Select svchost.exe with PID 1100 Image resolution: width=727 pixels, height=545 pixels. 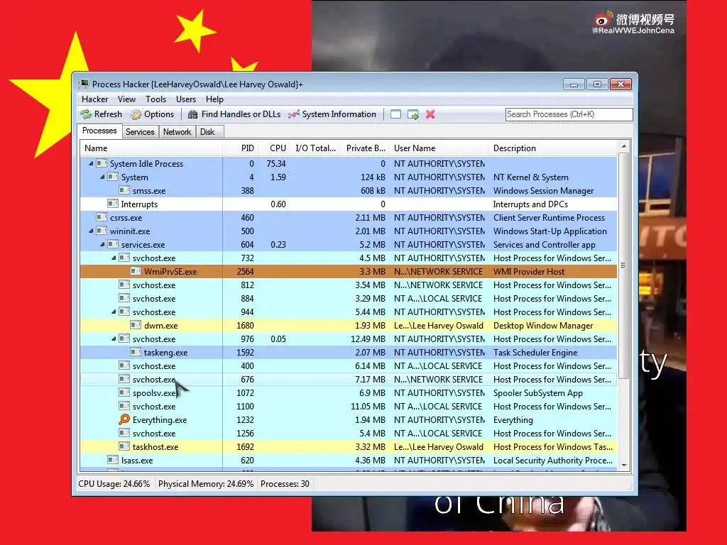click(349, 406)
